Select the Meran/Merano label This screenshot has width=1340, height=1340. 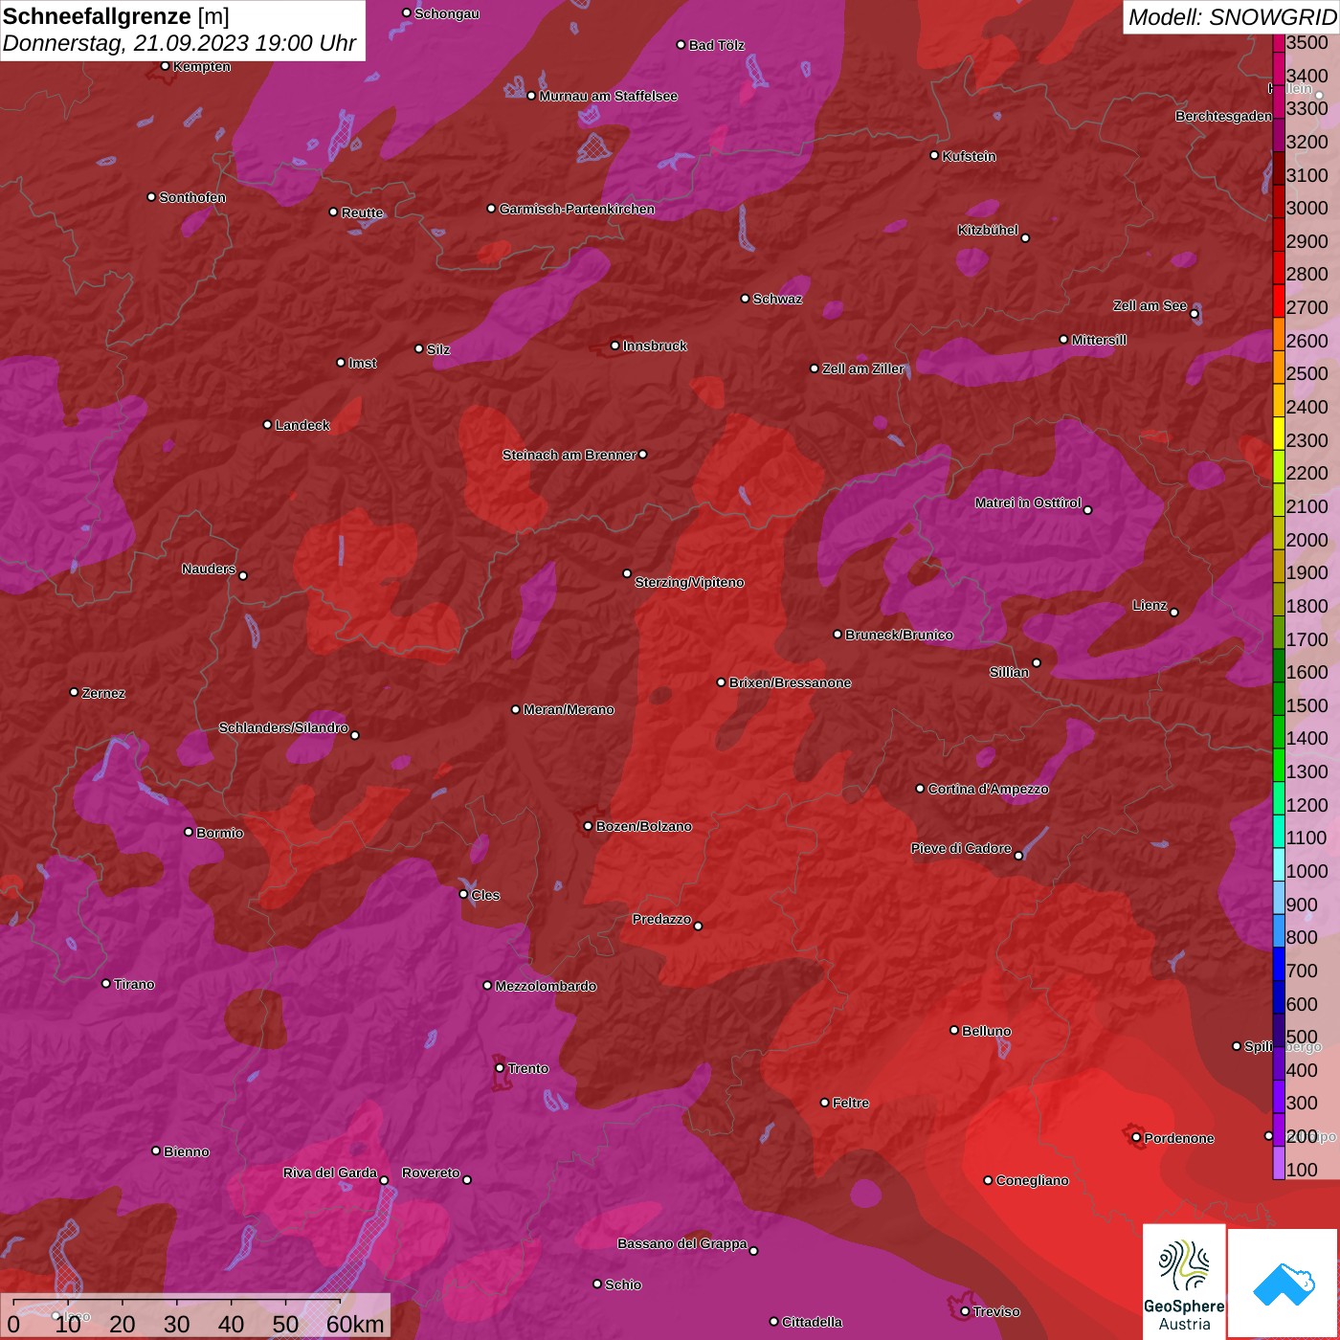click(x=569, y=709)
